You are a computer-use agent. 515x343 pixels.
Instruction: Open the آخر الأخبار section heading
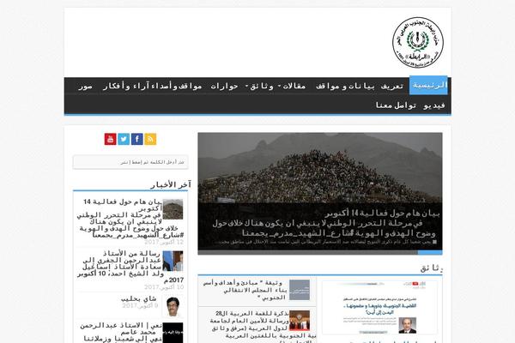(x=171, y=185)
